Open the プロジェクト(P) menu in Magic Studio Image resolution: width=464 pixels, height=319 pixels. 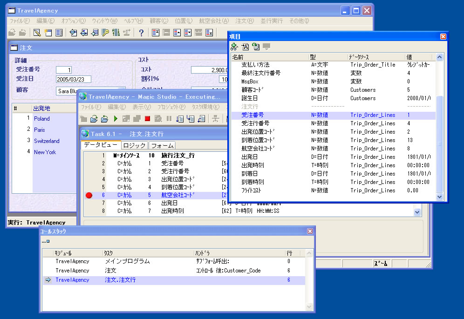171,107
